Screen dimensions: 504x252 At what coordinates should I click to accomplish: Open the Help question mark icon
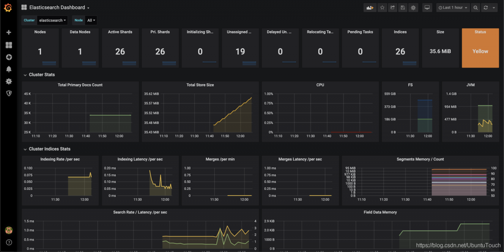pyautogui.click(x=9, y=242)
